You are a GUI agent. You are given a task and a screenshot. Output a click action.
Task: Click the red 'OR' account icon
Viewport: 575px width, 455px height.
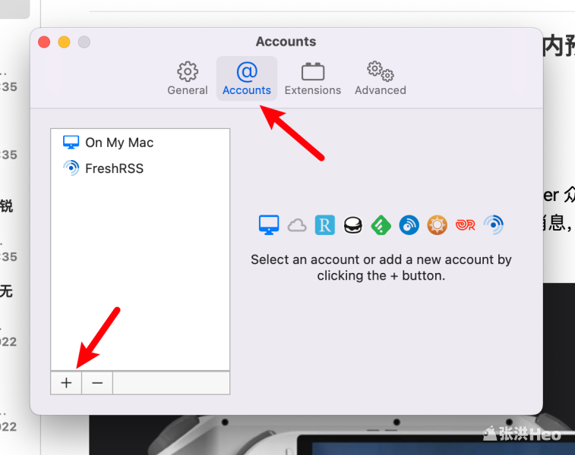point(465,224)
